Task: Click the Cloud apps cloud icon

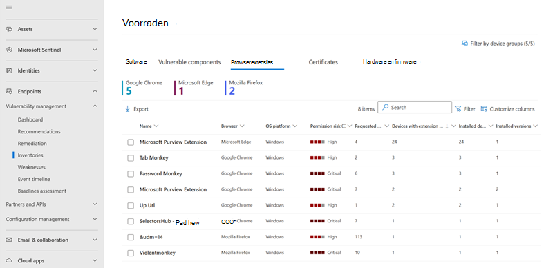Action: pos(10,261)
